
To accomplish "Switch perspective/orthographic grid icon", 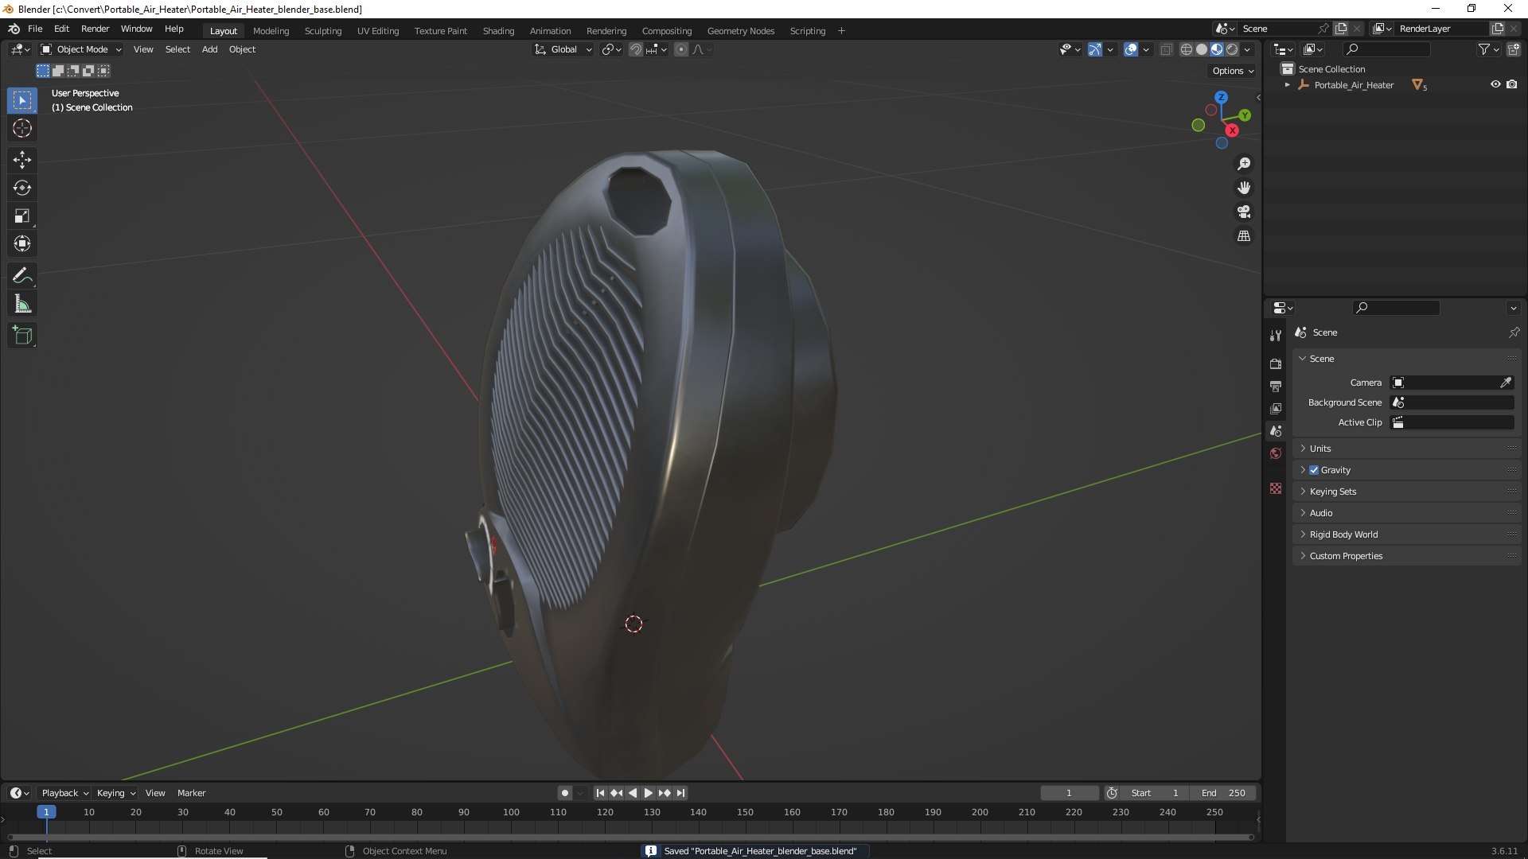I will click(1243, 236).
